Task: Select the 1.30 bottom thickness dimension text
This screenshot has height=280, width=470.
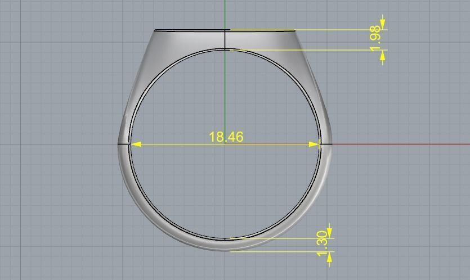Action: click(322, 243)
